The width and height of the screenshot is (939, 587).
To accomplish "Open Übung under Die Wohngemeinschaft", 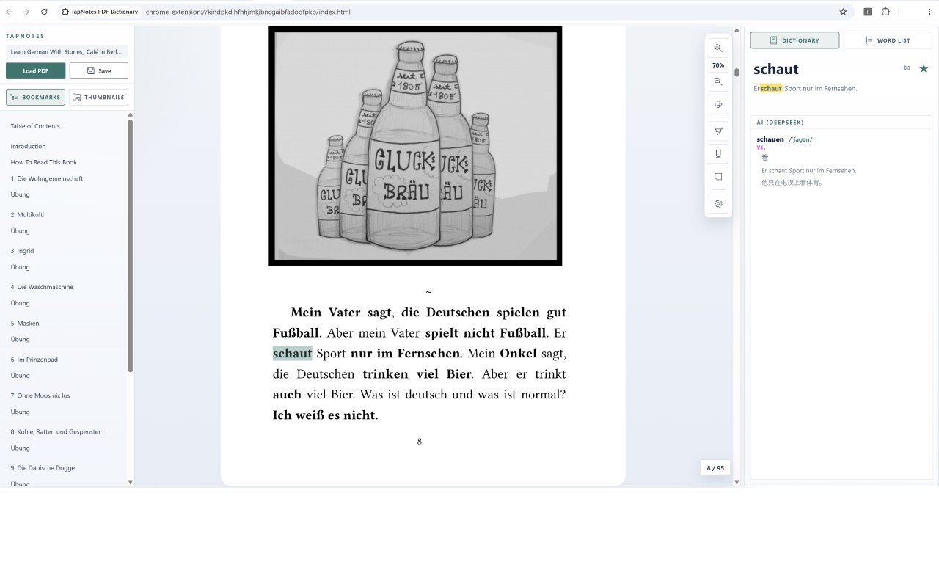I will pyautogui.click(x=20, y=194).
